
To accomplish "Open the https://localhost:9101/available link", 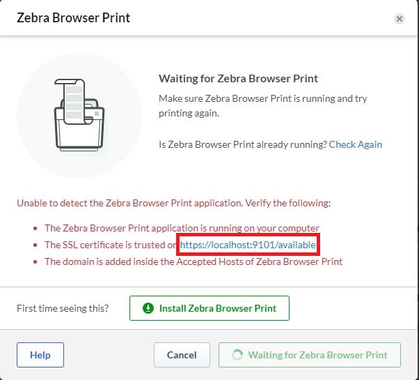I will pos(248,245).
